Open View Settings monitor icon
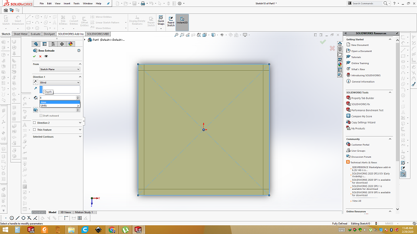Image resolution: width=417 pixels, height=234 pixels. click(x=245, y=35)
